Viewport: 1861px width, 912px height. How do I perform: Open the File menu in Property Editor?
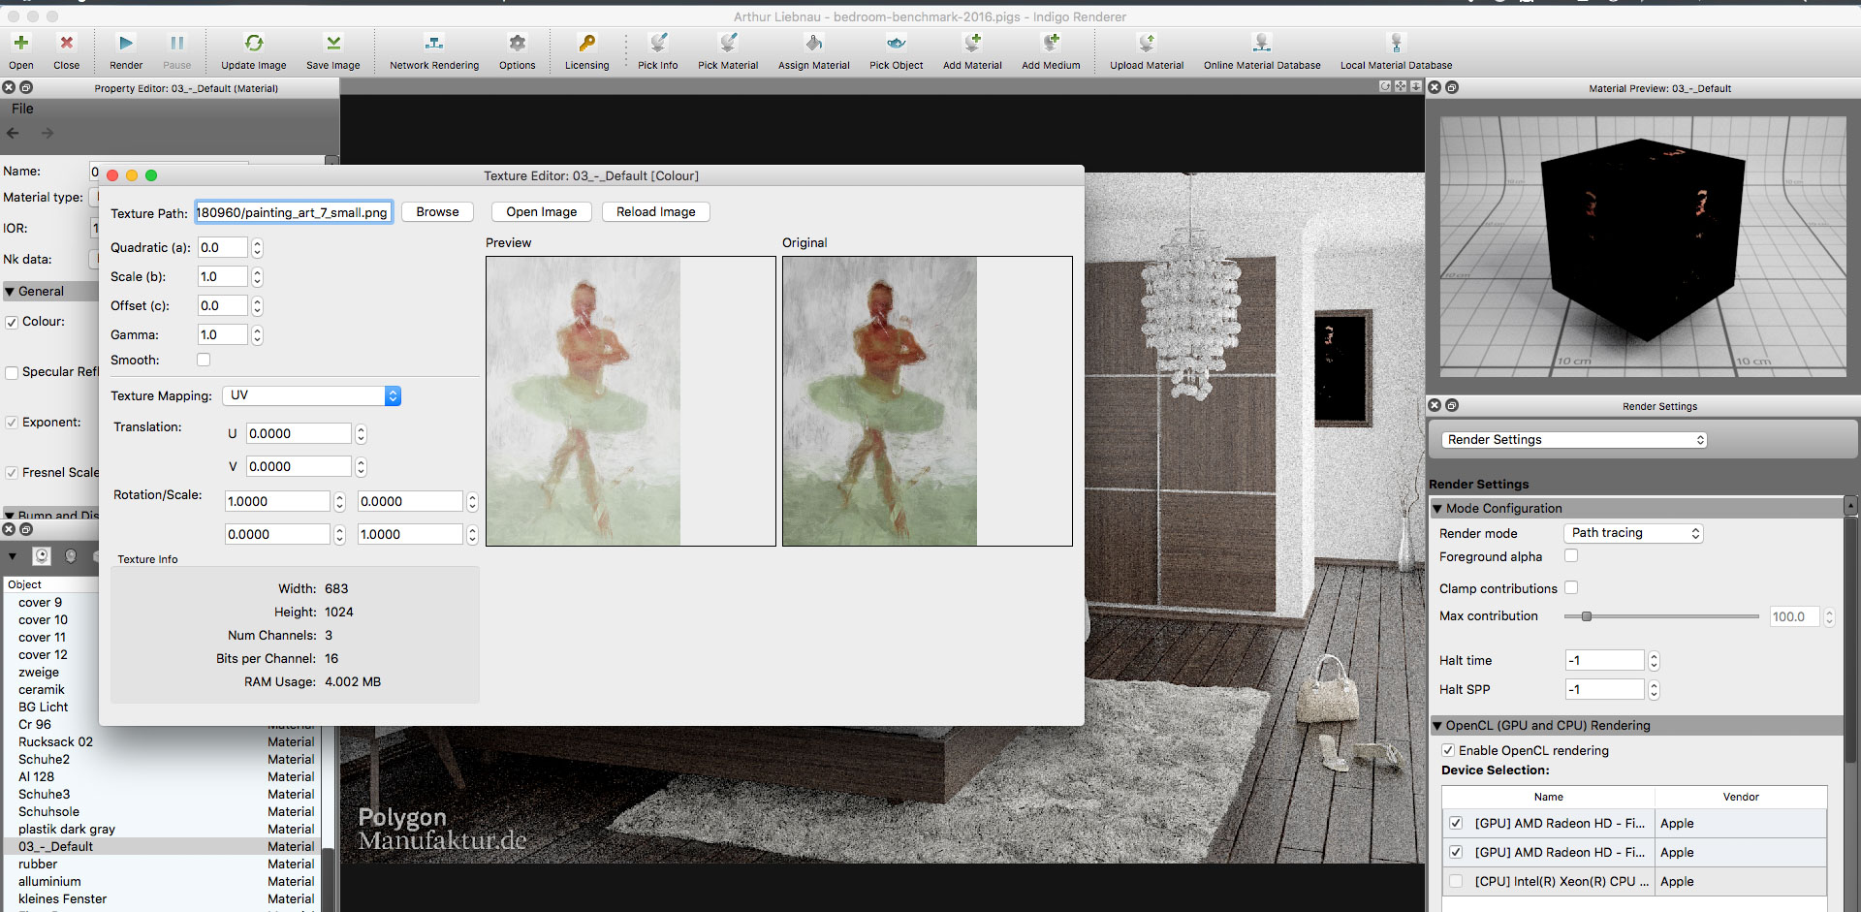pos(22,109)
